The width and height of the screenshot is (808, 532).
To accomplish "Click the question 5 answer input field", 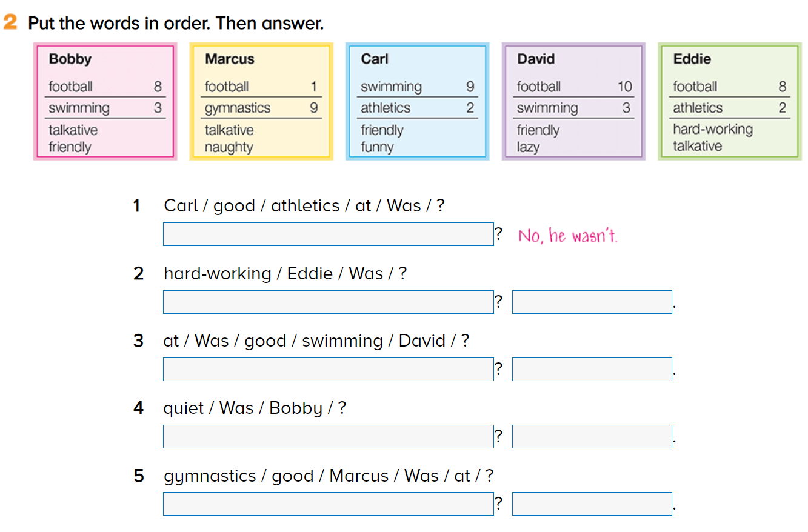I will 592,504.
